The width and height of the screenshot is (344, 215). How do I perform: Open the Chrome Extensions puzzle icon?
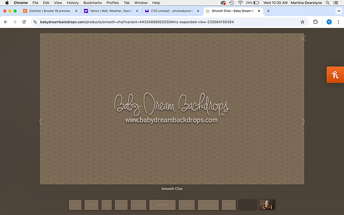click(x=316, y=22)
